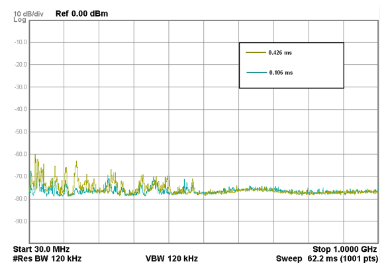The height and width of the screenshot is (271, 386).
Task: Click the olive 0.426 ms legend line
Action: click(256, 53)
